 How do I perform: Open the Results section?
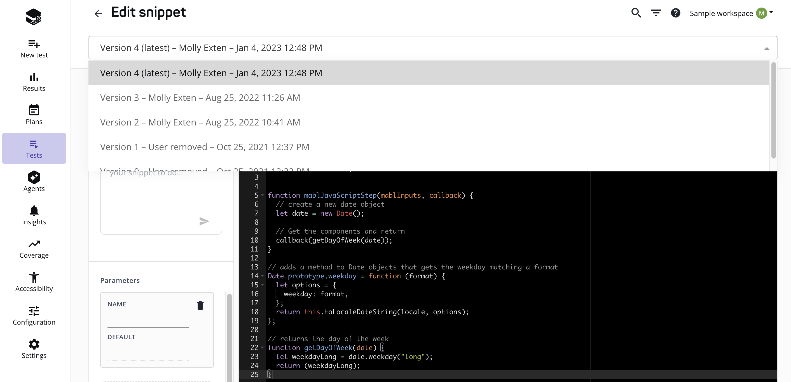pos(34,82)
